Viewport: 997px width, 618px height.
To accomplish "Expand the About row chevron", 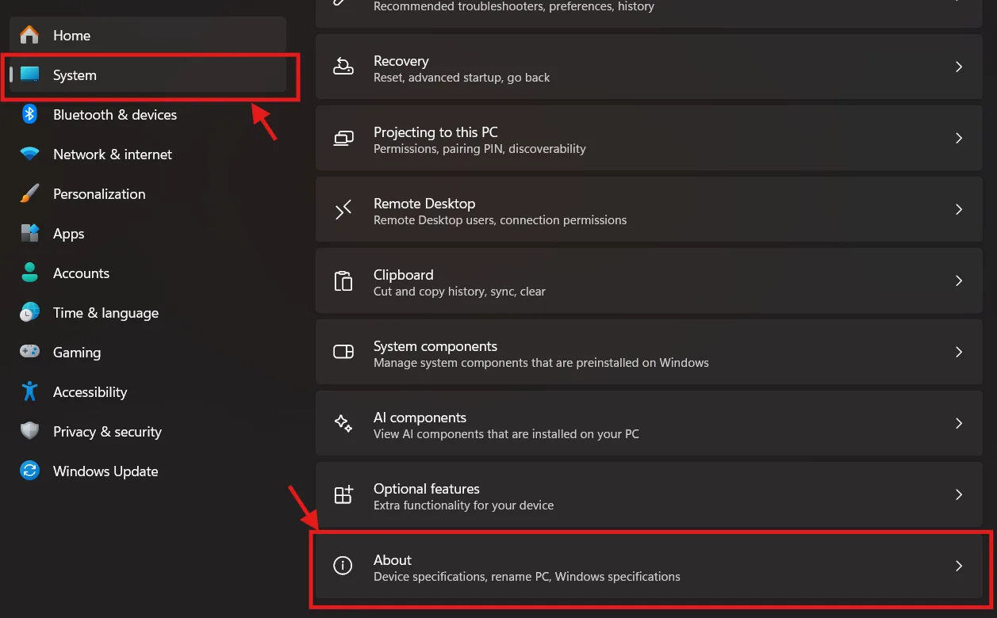I will pos(958,566).
